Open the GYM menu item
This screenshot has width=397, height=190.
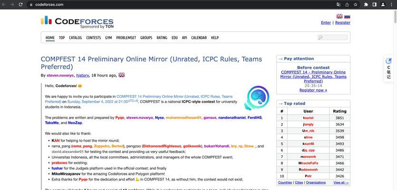pos(108,38)
